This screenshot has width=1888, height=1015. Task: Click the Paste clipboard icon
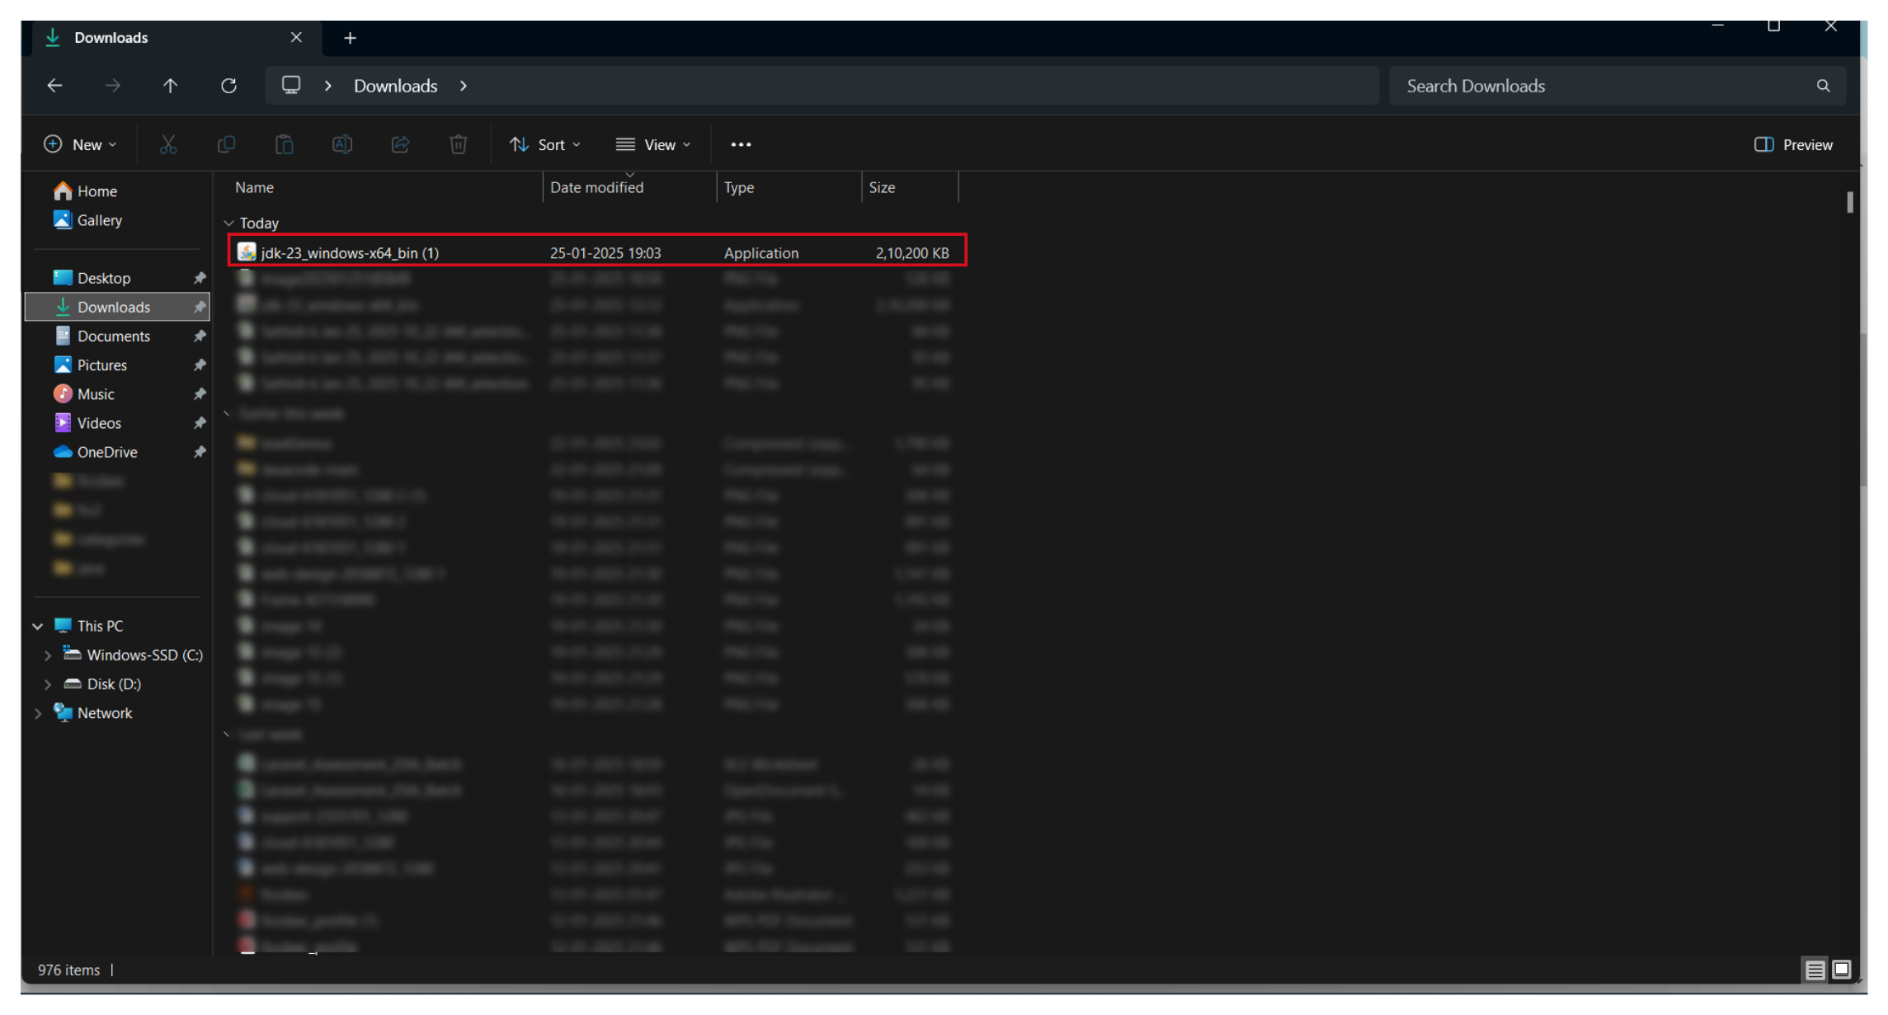click(x=285, y=144)
